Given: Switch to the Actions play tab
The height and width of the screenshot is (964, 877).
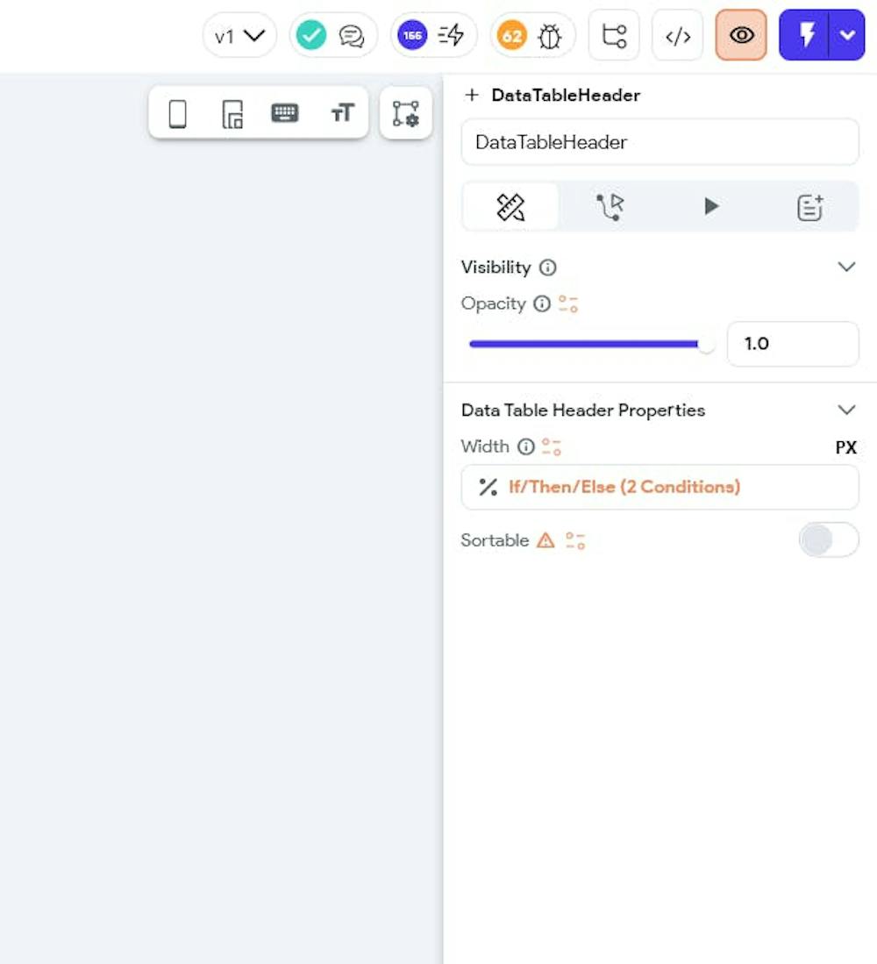Looking at the screenshot, I should tap(709, 206).
